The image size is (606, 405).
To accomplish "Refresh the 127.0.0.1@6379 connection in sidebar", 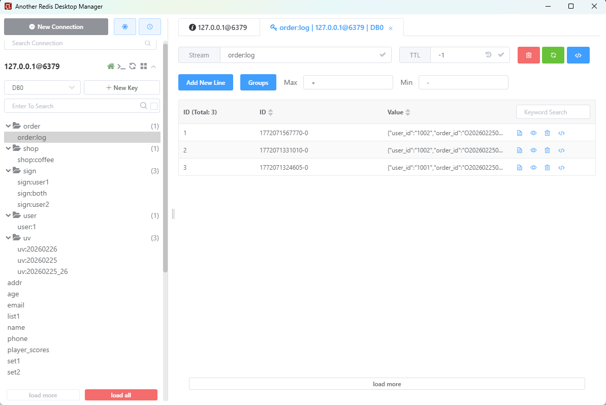I will 133,66.
